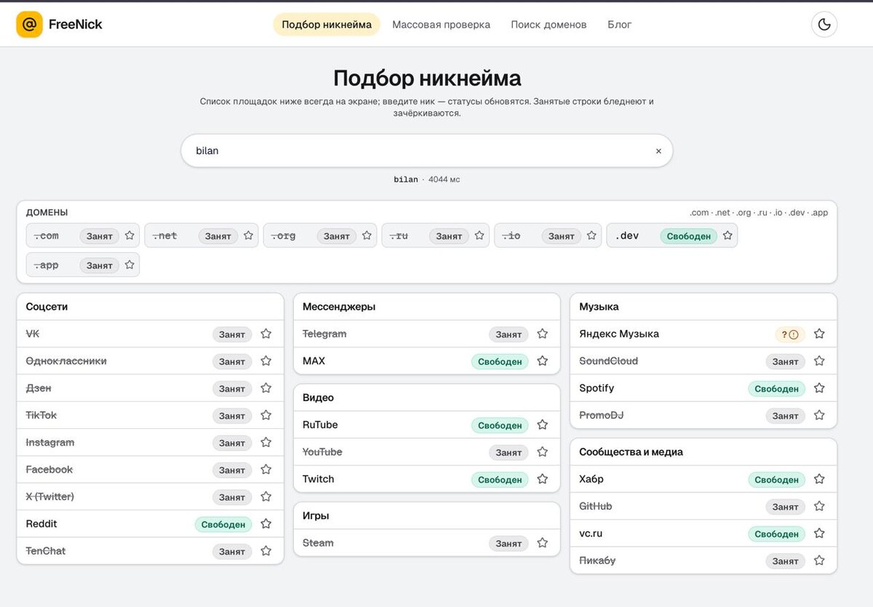Star the Twitch row
The width and height of the screenshot is (873, 607).
[542, 479]
